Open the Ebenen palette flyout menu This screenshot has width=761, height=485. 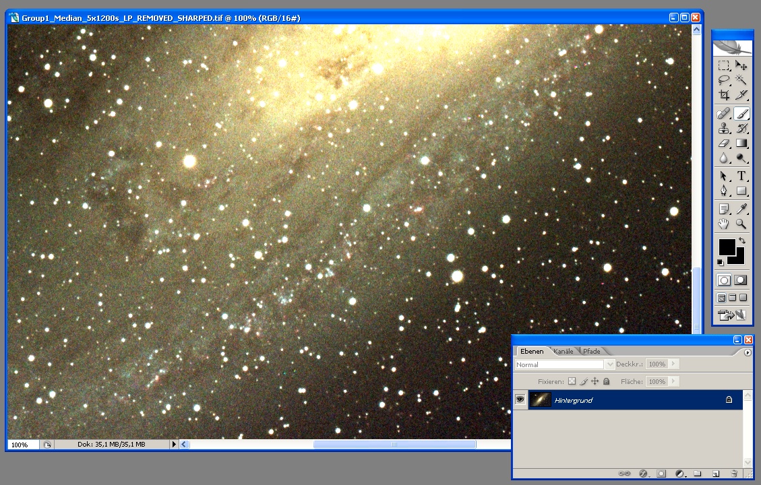click(x=748, y=352)
